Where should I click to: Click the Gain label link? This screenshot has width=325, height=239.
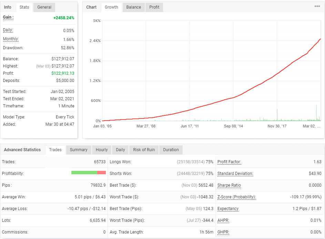(8, 17)
